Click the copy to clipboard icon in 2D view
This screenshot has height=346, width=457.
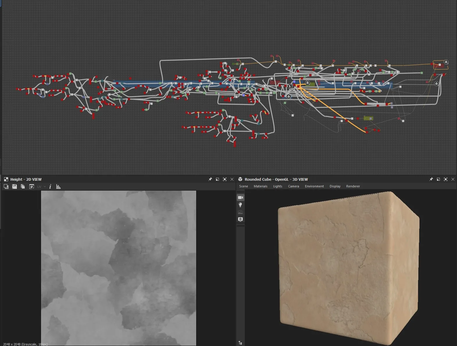tap(23, 187)
